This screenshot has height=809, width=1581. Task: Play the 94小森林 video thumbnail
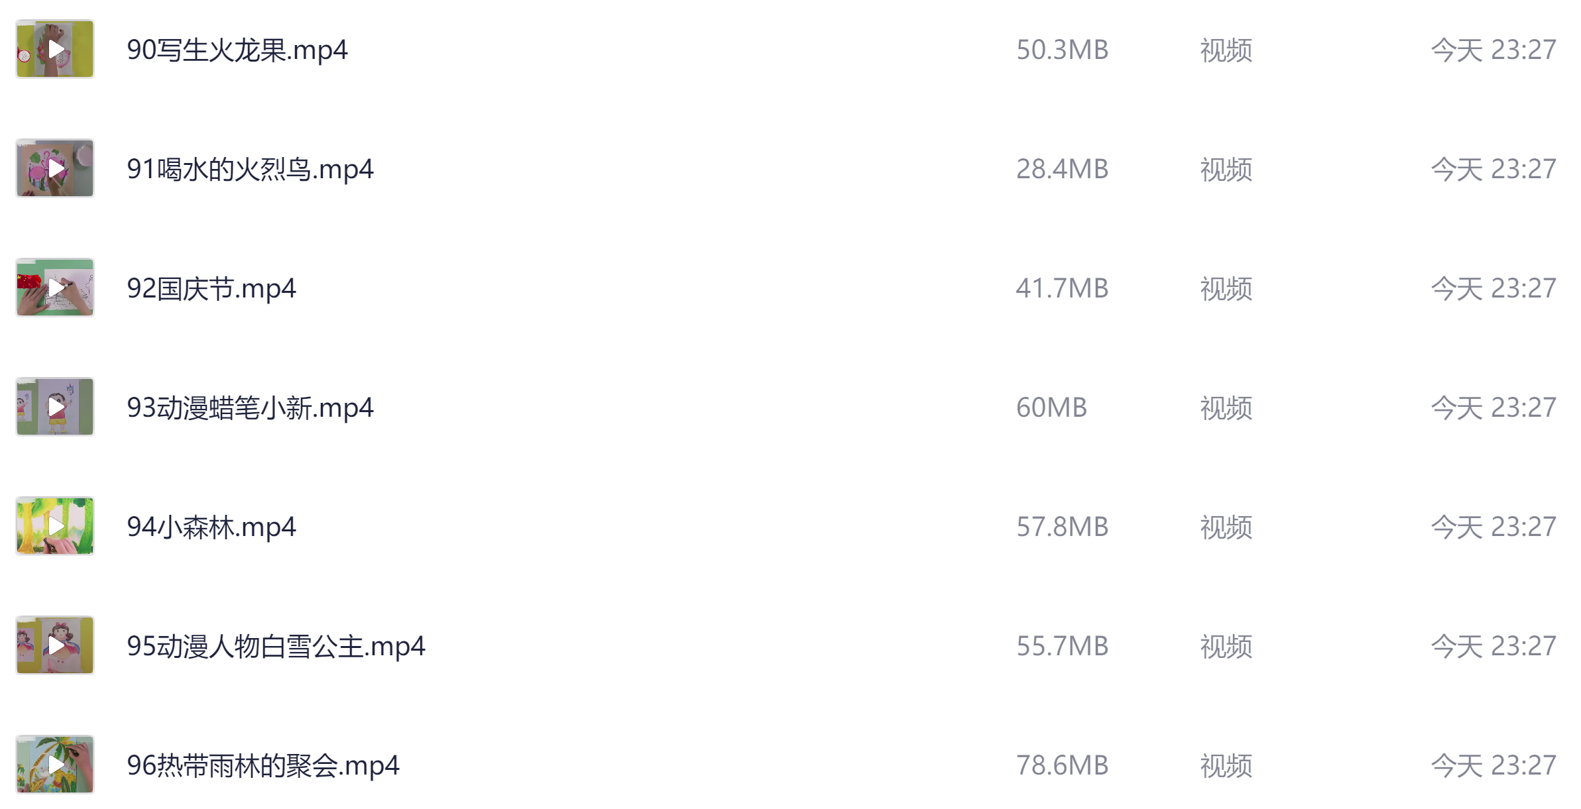point(55,526)
